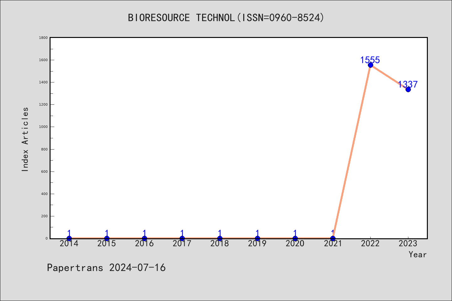This screenshot has height=301, width=452.
Task: Click the 1600 y-axis tick label
Action: pyautogui.click(x=43, y=60)
